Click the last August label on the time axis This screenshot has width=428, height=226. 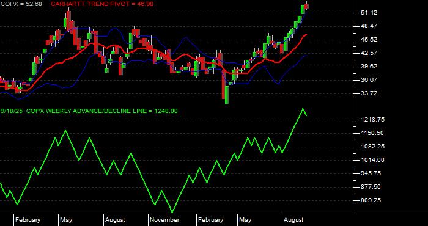293,220
